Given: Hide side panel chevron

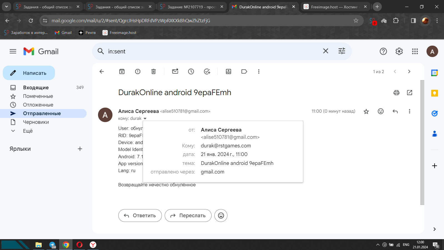Looking at the screenshot, I should point(435,229).
